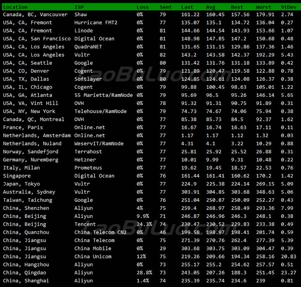This screenshot has width=301, height=287.
Task: Click the 192.29 worst value for Vultr Los Angeles
Action: 265,55
